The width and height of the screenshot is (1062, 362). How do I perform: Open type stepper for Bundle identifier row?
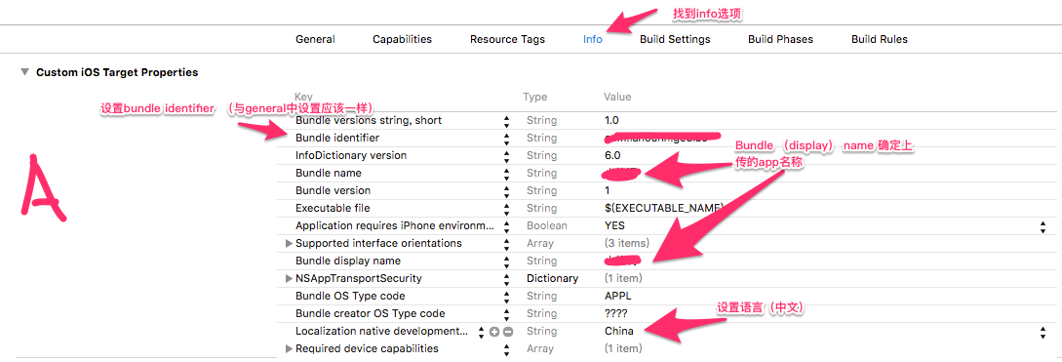[506, 139]
